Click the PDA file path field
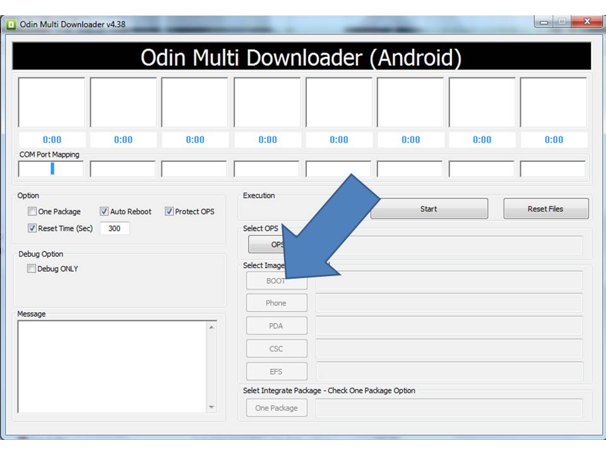The image size is (606, 455). [x=451, y=325]
